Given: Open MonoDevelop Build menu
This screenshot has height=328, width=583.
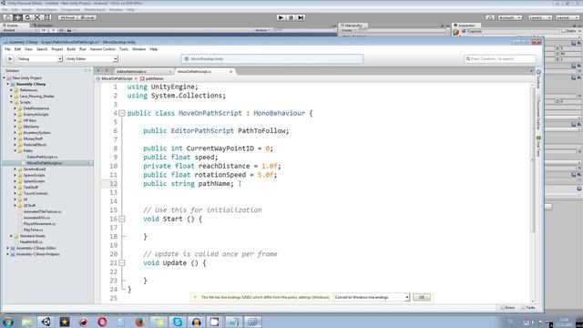Looking at the screenshot, I should [71, 49].
